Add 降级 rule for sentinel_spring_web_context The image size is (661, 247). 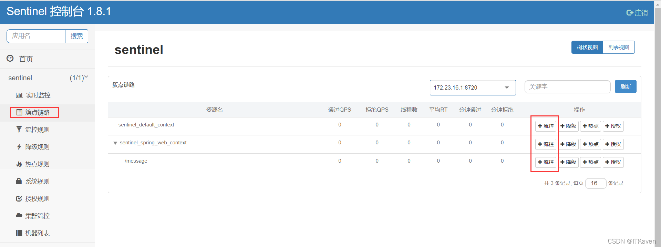tap(568, 144)
